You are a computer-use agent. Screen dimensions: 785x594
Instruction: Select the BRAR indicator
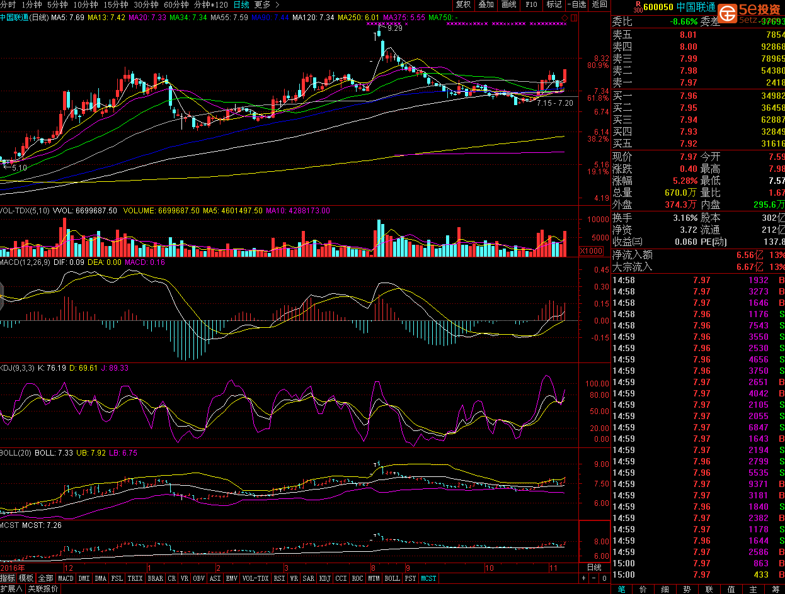pyautogui.click(x=156, y=578)
